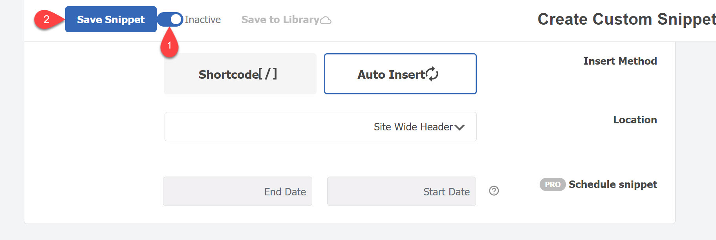
Task: Click the question mark help icon
Action: click(494, 191)
